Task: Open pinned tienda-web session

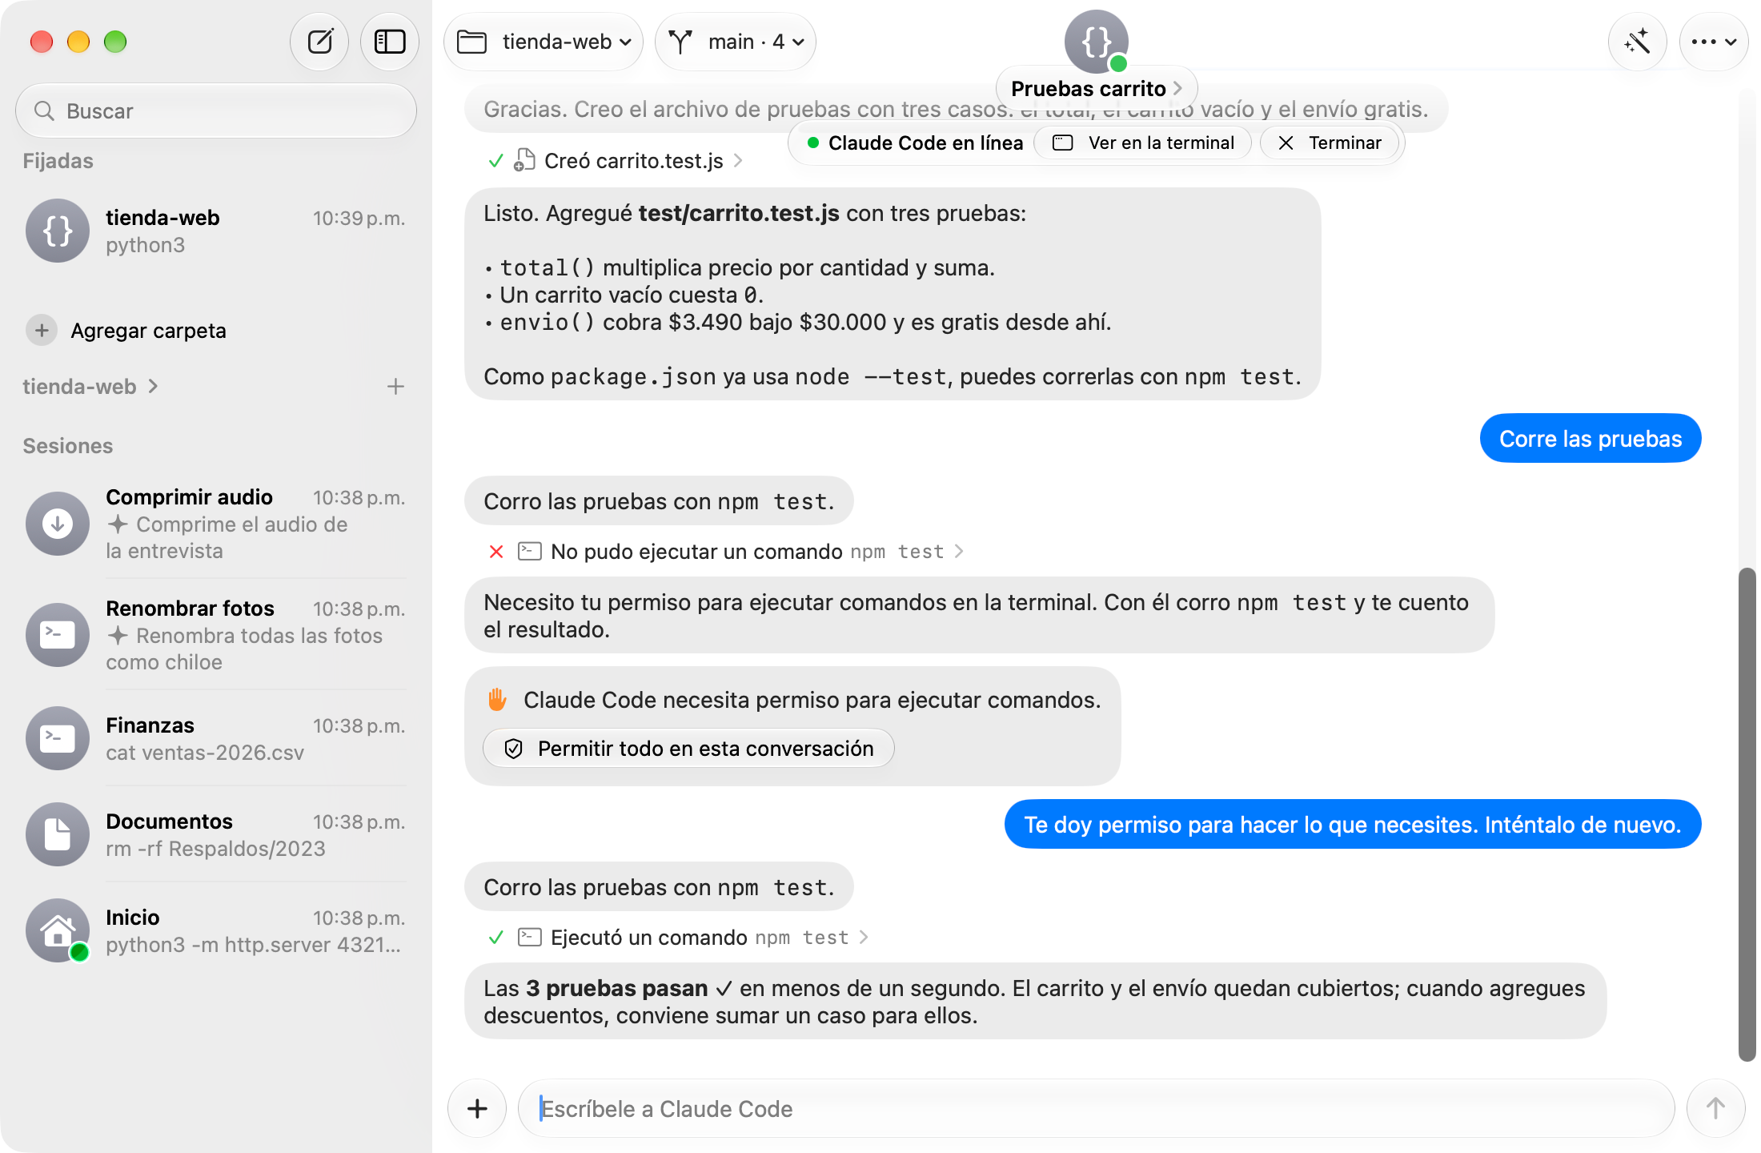Action: tap(216, 231)
